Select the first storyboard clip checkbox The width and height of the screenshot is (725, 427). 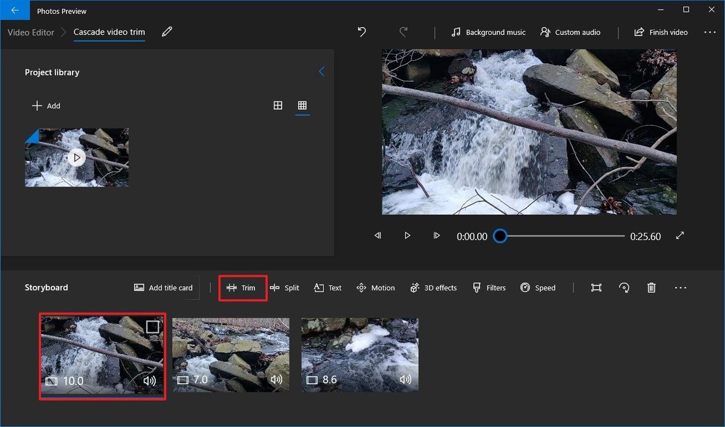coord(152,327)
